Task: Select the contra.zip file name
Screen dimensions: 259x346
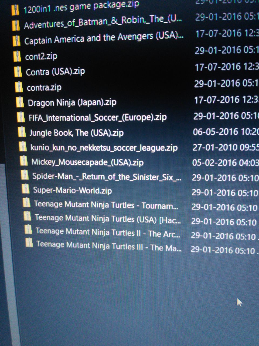Action: [x=44, y=87]
